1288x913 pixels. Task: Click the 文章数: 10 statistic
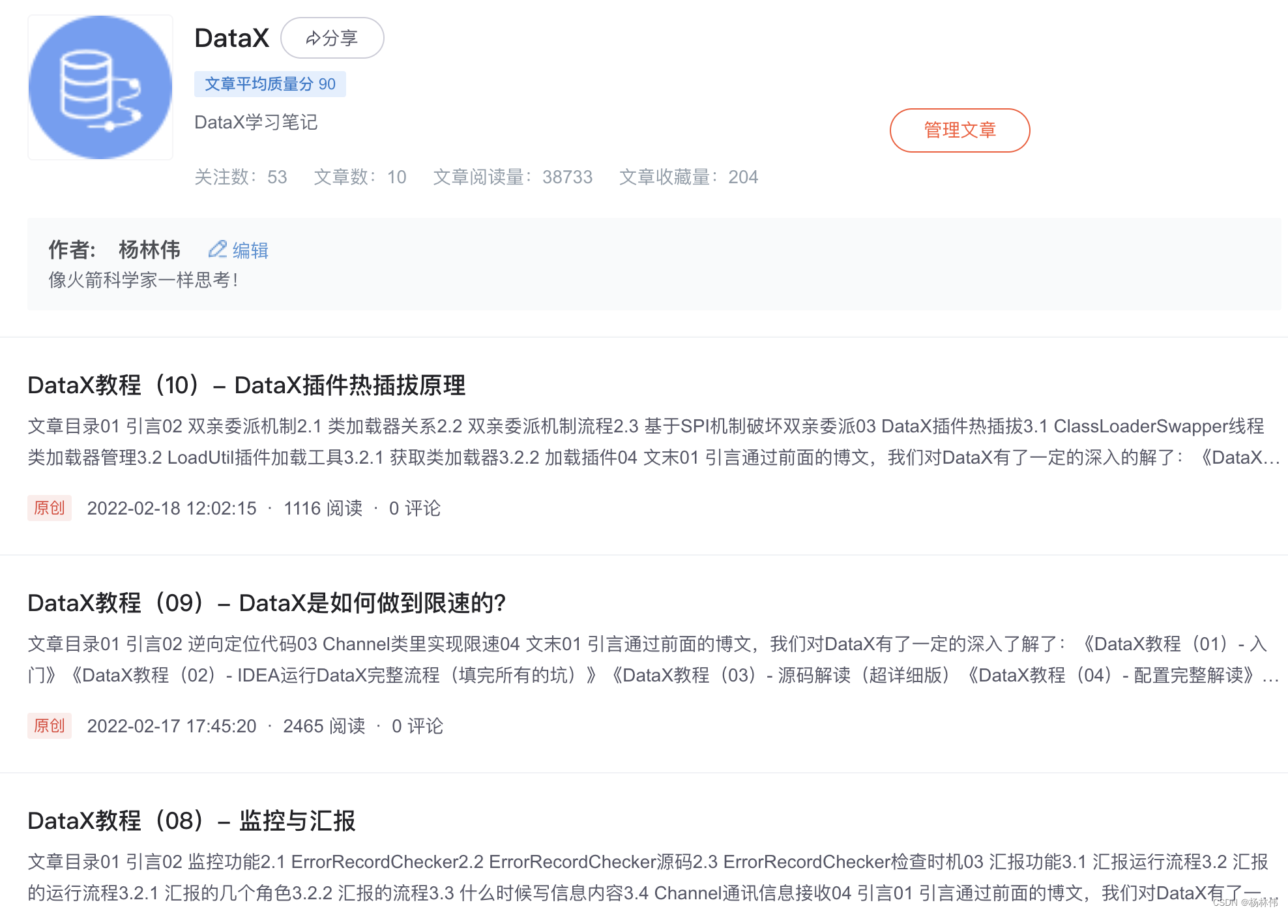[x=360, y=177]
